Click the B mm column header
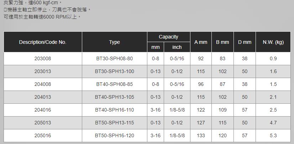Image resolution: width=294 pixels, height=144 pixels. tap(222, 42)
